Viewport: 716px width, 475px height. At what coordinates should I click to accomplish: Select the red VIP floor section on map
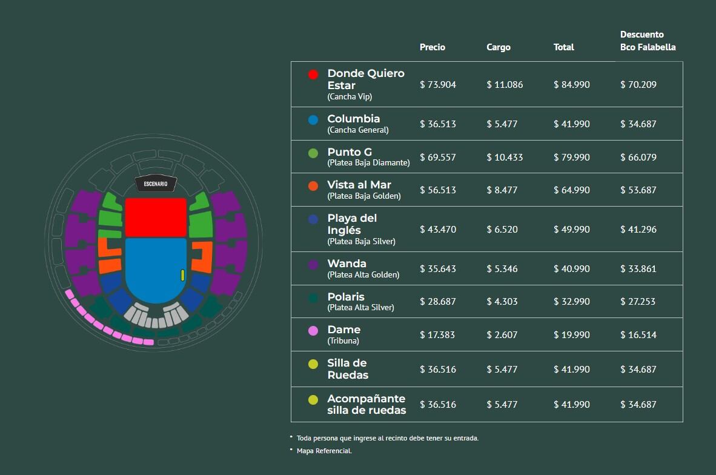coord(156,217)
